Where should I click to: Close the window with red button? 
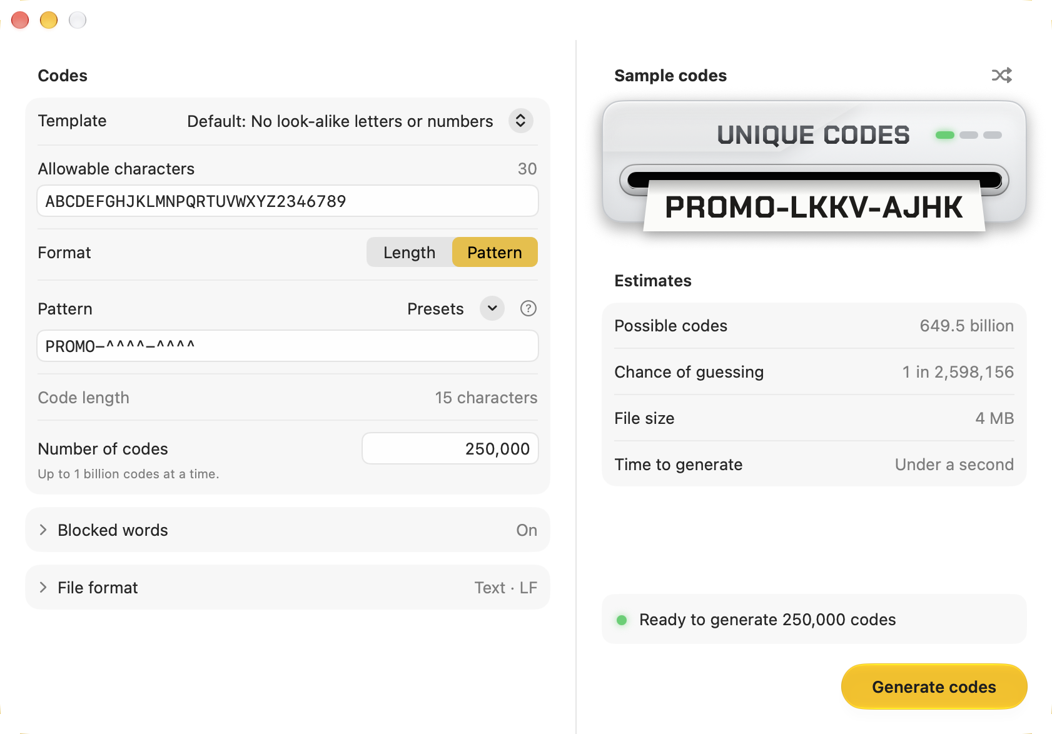point(20,20)
